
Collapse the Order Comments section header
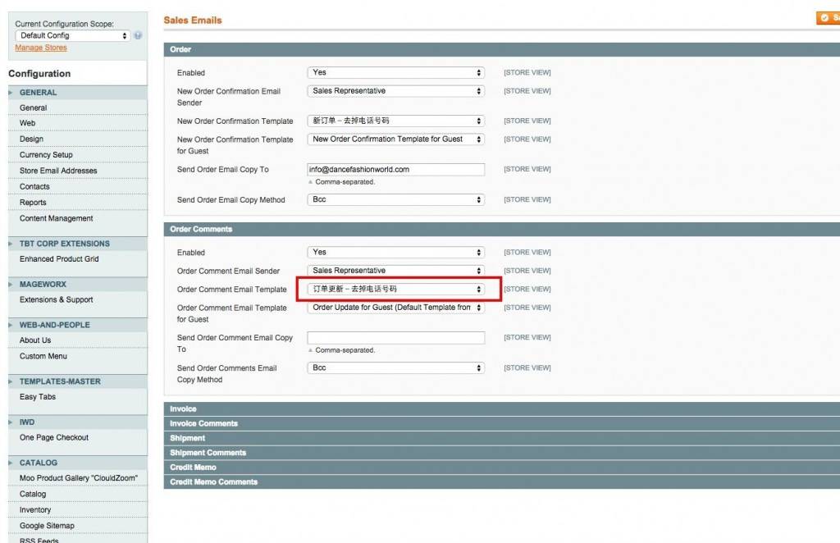coord(201,229)
